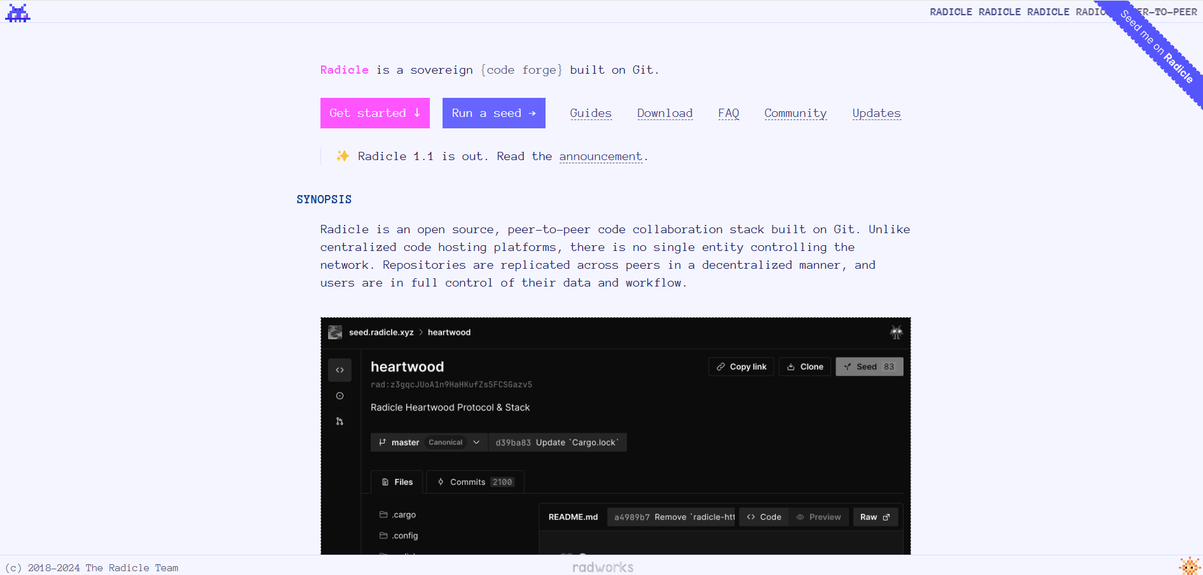Click the SYNOPSIS heading
This screenshot has height=575, width=1203.
tap(324, 200)
